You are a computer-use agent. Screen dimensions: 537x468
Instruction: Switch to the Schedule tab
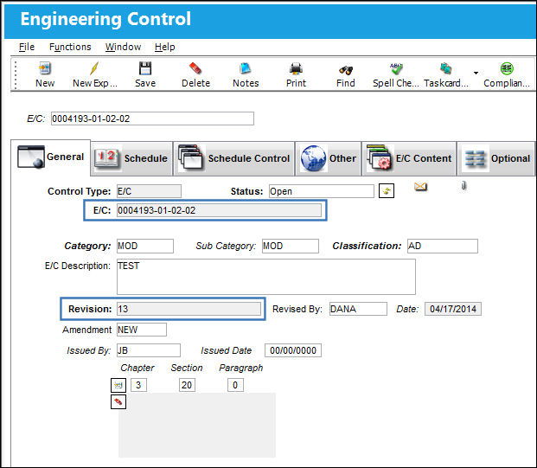tap(131, 158)
